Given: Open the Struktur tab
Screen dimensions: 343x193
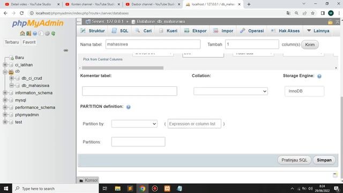Looking at the screenshot, I should click(x=93, y=31).
